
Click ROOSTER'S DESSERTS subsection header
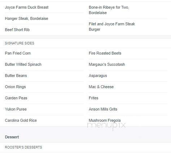[23, 147]
